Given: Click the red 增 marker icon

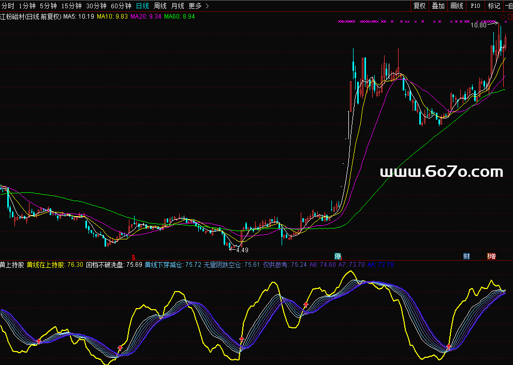Looking at the screenshot, I should 491,256.
